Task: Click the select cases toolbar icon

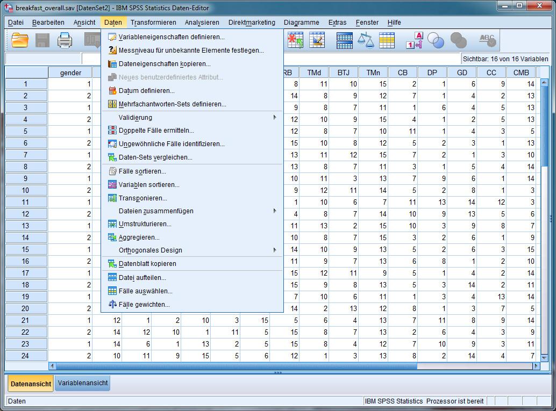Action: [x=387, y=40]
